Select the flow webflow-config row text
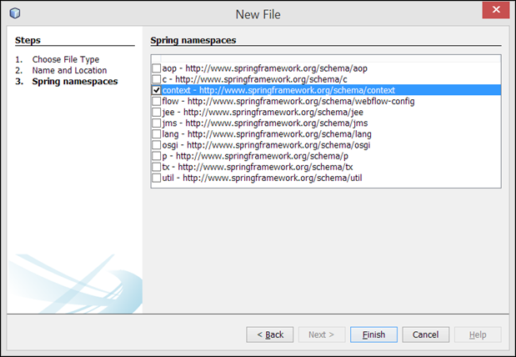Screen dimensions: 516x357 coord(288,101)
